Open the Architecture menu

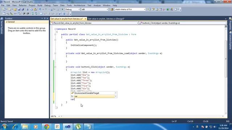click(x=79, y=5)
